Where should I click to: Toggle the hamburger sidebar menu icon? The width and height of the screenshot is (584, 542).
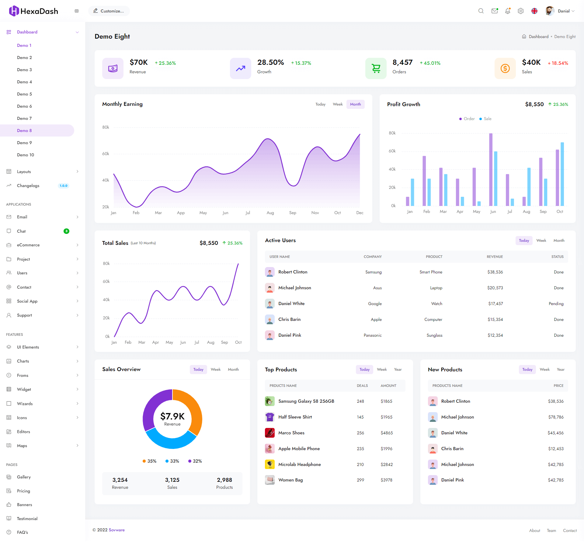tap(77, 11)
